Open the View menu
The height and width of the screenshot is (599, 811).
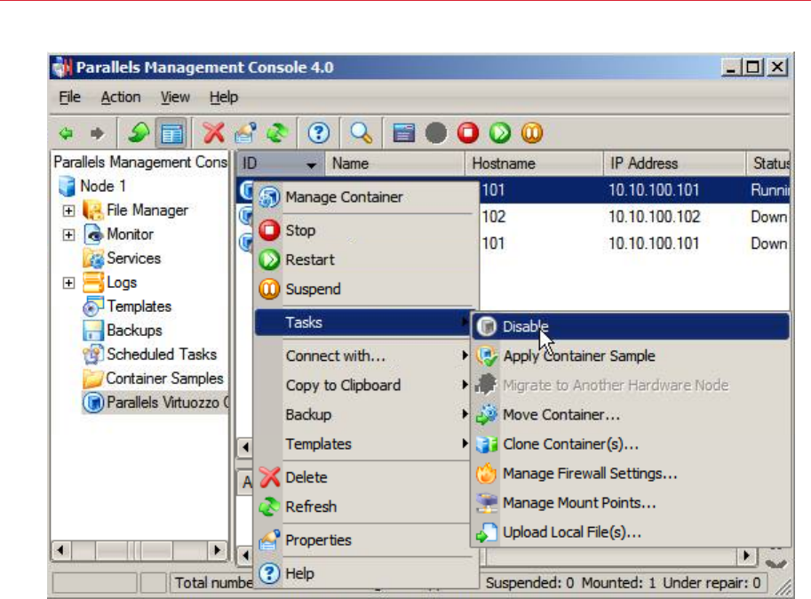[175, 97]
